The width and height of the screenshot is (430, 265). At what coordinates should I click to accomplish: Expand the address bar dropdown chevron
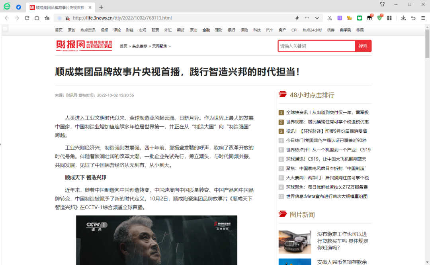[317, 18]
